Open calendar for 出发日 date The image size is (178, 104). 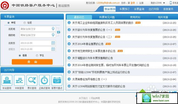point(53,43)
